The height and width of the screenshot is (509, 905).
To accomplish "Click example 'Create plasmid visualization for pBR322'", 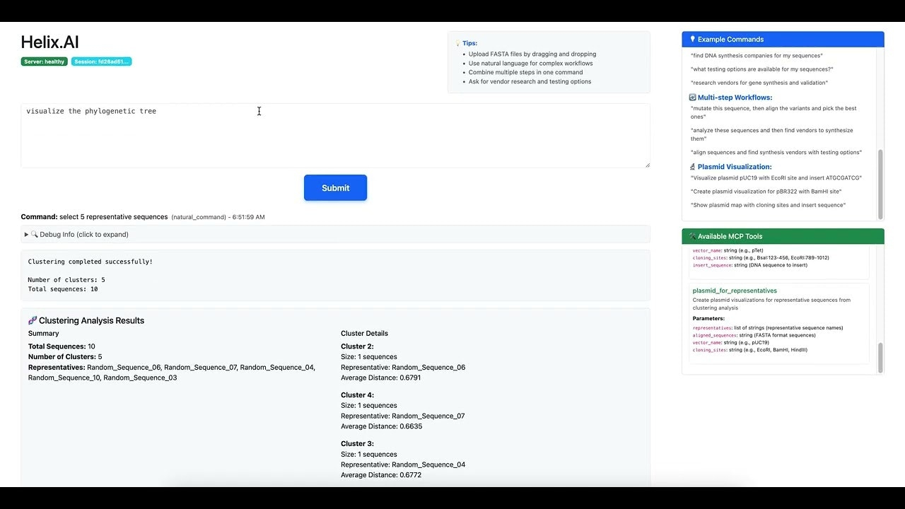I will tap(766, 192).
